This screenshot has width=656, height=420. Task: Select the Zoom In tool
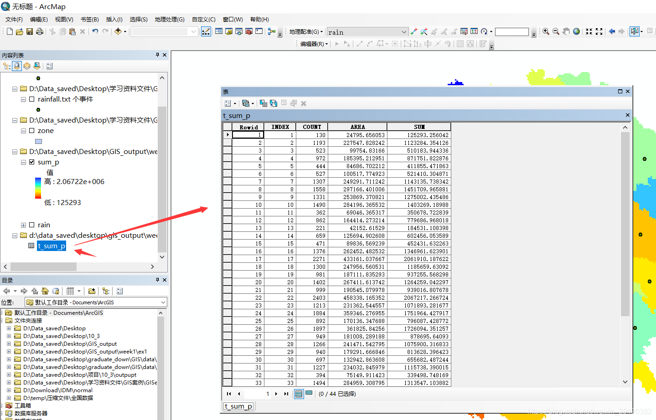pos(546,31)
